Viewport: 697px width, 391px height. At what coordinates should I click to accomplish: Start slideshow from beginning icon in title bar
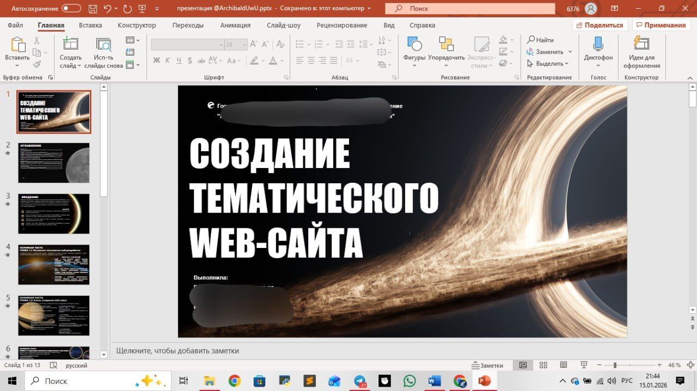(x=143, y=8)
